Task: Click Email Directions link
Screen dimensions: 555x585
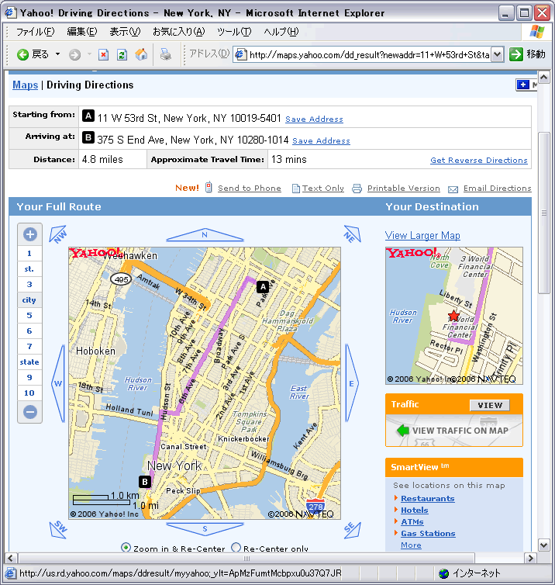Action: (x=497, y=188)
